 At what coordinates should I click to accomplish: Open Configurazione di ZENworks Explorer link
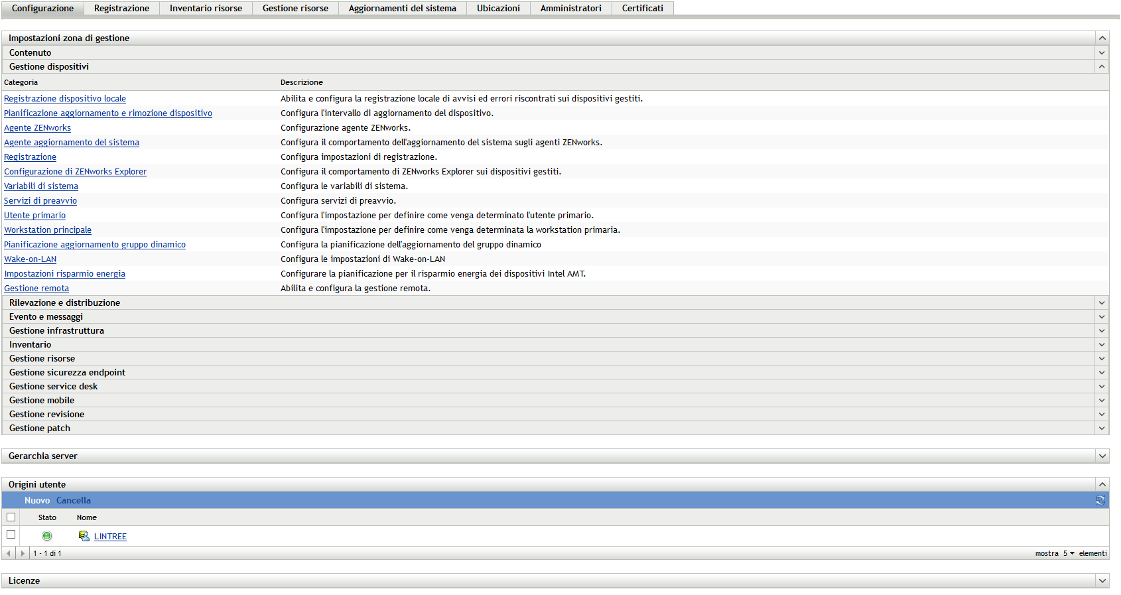tap(75, 172)
